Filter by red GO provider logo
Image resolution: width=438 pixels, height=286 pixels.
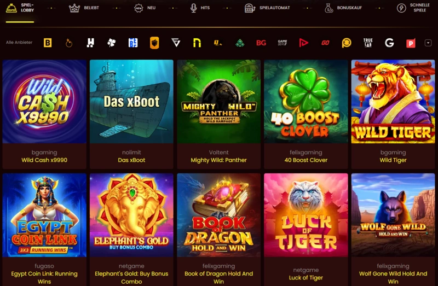(325, 43)
